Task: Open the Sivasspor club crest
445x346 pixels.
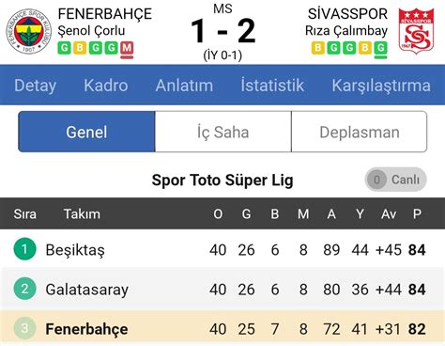Action: tap(417, 30)
